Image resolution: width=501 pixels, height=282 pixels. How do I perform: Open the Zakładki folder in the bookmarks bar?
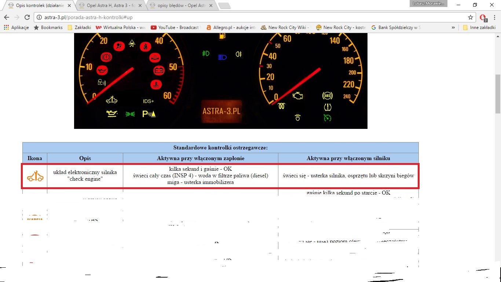pyautogui.click(x=79, y=28)
